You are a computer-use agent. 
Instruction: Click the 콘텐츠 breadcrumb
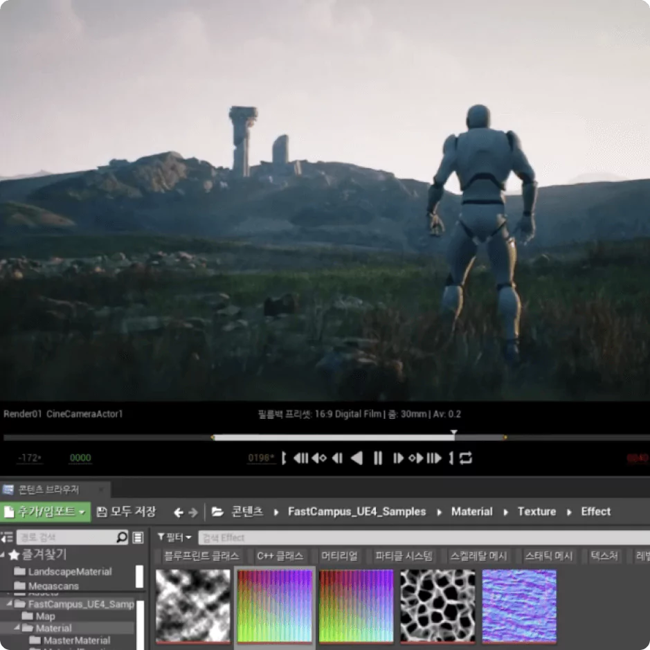click(x=247, y=512)
